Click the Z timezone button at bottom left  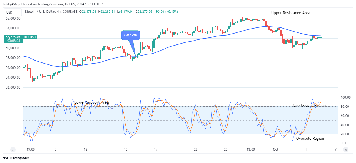pyautogui.click(x=13, y=149)
